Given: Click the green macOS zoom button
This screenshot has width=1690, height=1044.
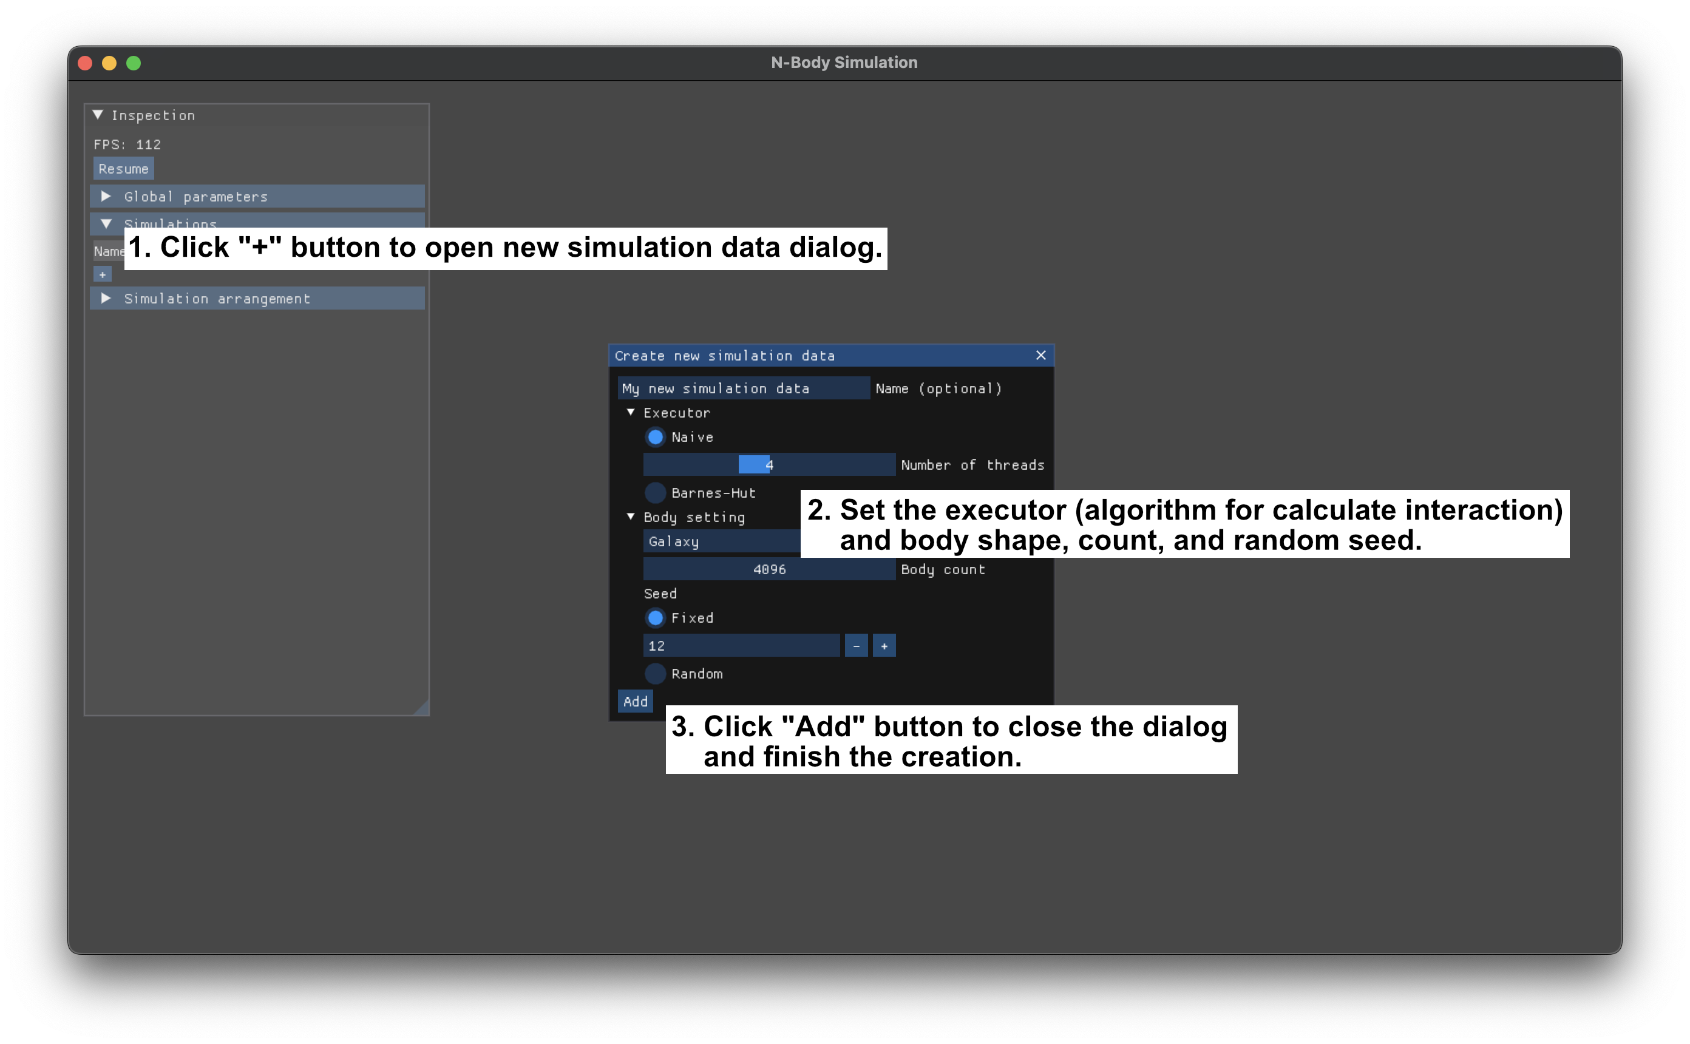Looking at the screenshot, I should coord(134,64).
